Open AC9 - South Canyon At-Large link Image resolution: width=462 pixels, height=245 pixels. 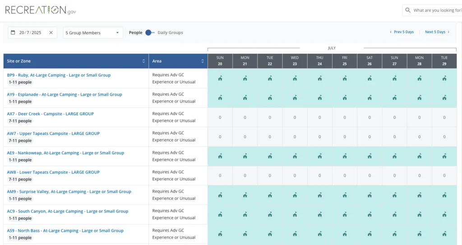coord(68,212)
